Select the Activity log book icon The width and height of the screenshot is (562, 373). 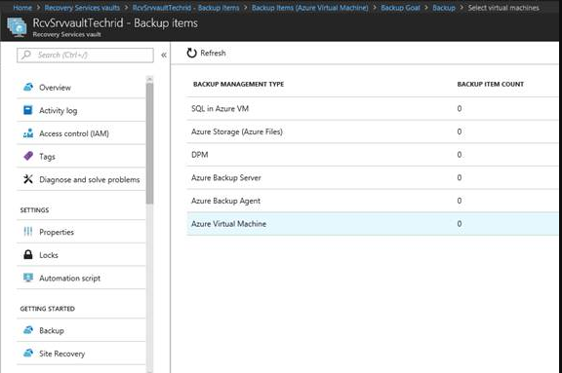pos(28,110)
